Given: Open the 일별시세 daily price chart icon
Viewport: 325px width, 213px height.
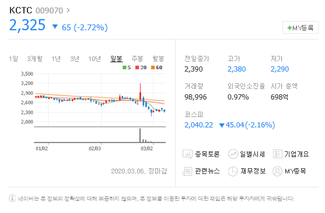Looking at the screenshot, I should click(233, 154).
